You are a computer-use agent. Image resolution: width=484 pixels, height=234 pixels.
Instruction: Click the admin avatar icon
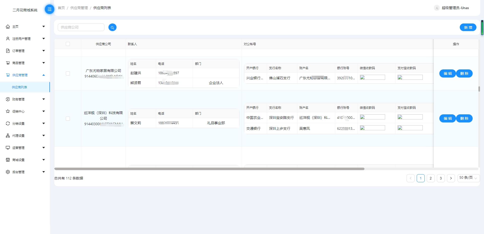click(x=437, y=8)
